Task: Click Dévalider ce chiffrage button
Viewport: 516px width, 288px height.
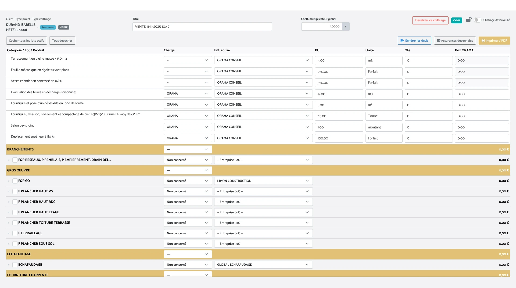Action: [430, 20]
